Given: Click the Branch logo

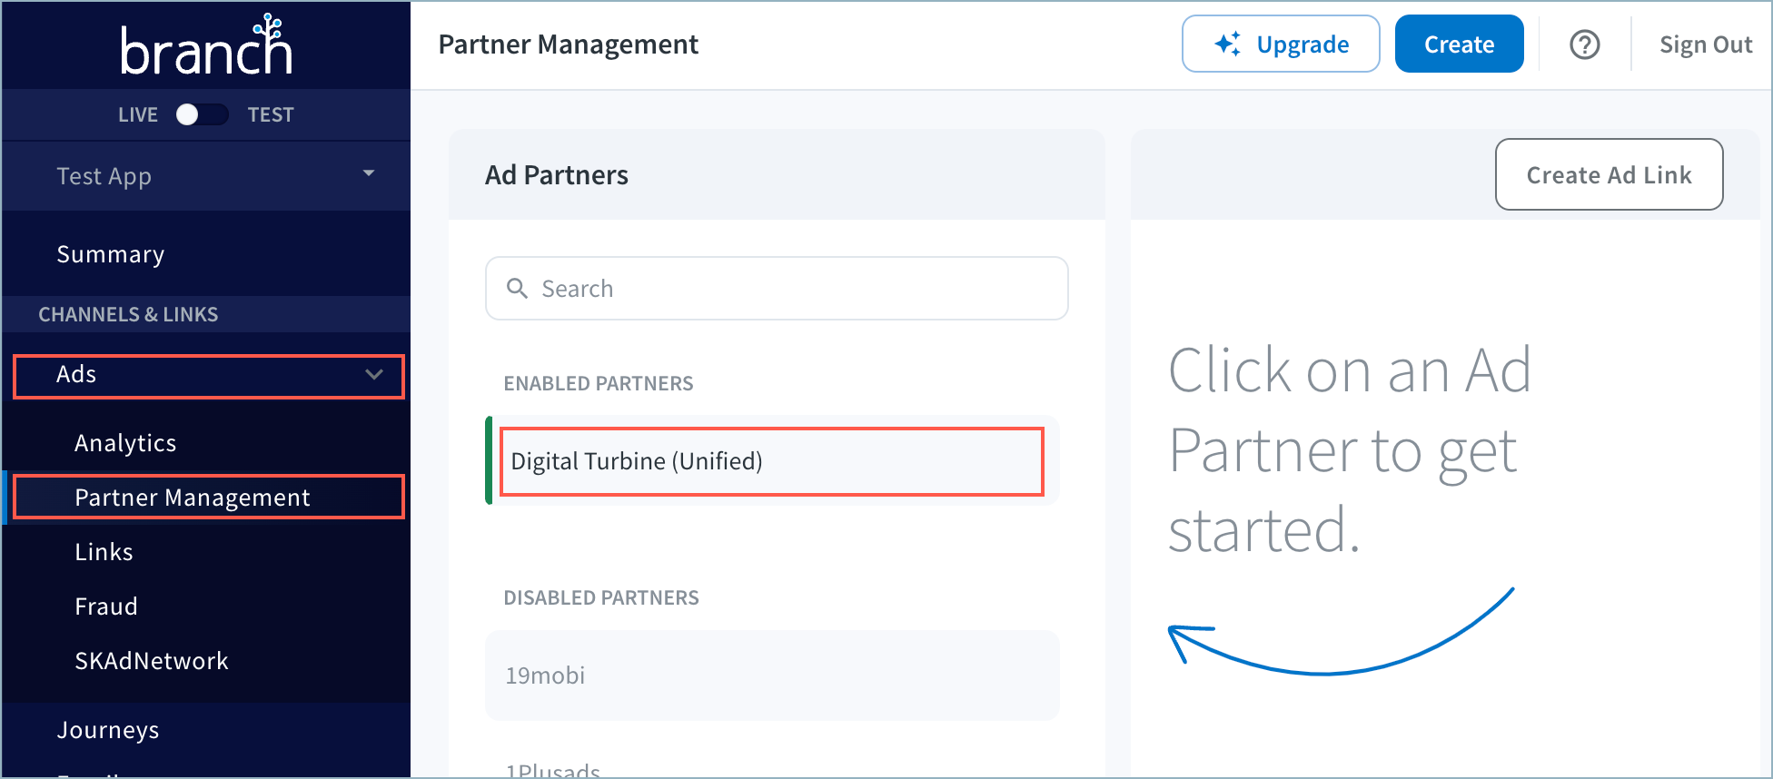Looking at the screenshot, I should (x=206, y=45).
